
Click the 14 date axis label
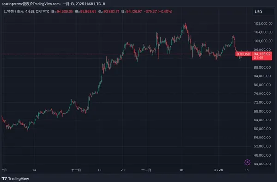34,170
